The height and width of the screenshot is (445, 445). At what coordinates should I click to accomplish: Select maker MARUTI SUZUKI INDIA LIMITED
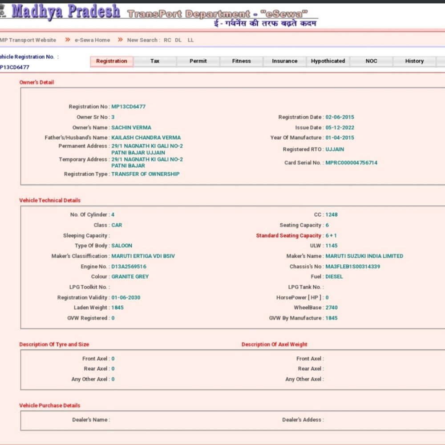[364, 256]
